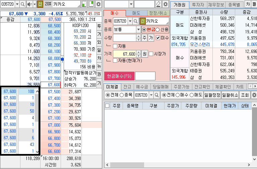Click the green 신 credit badge in top toolbar

click(x=40, y=4)
